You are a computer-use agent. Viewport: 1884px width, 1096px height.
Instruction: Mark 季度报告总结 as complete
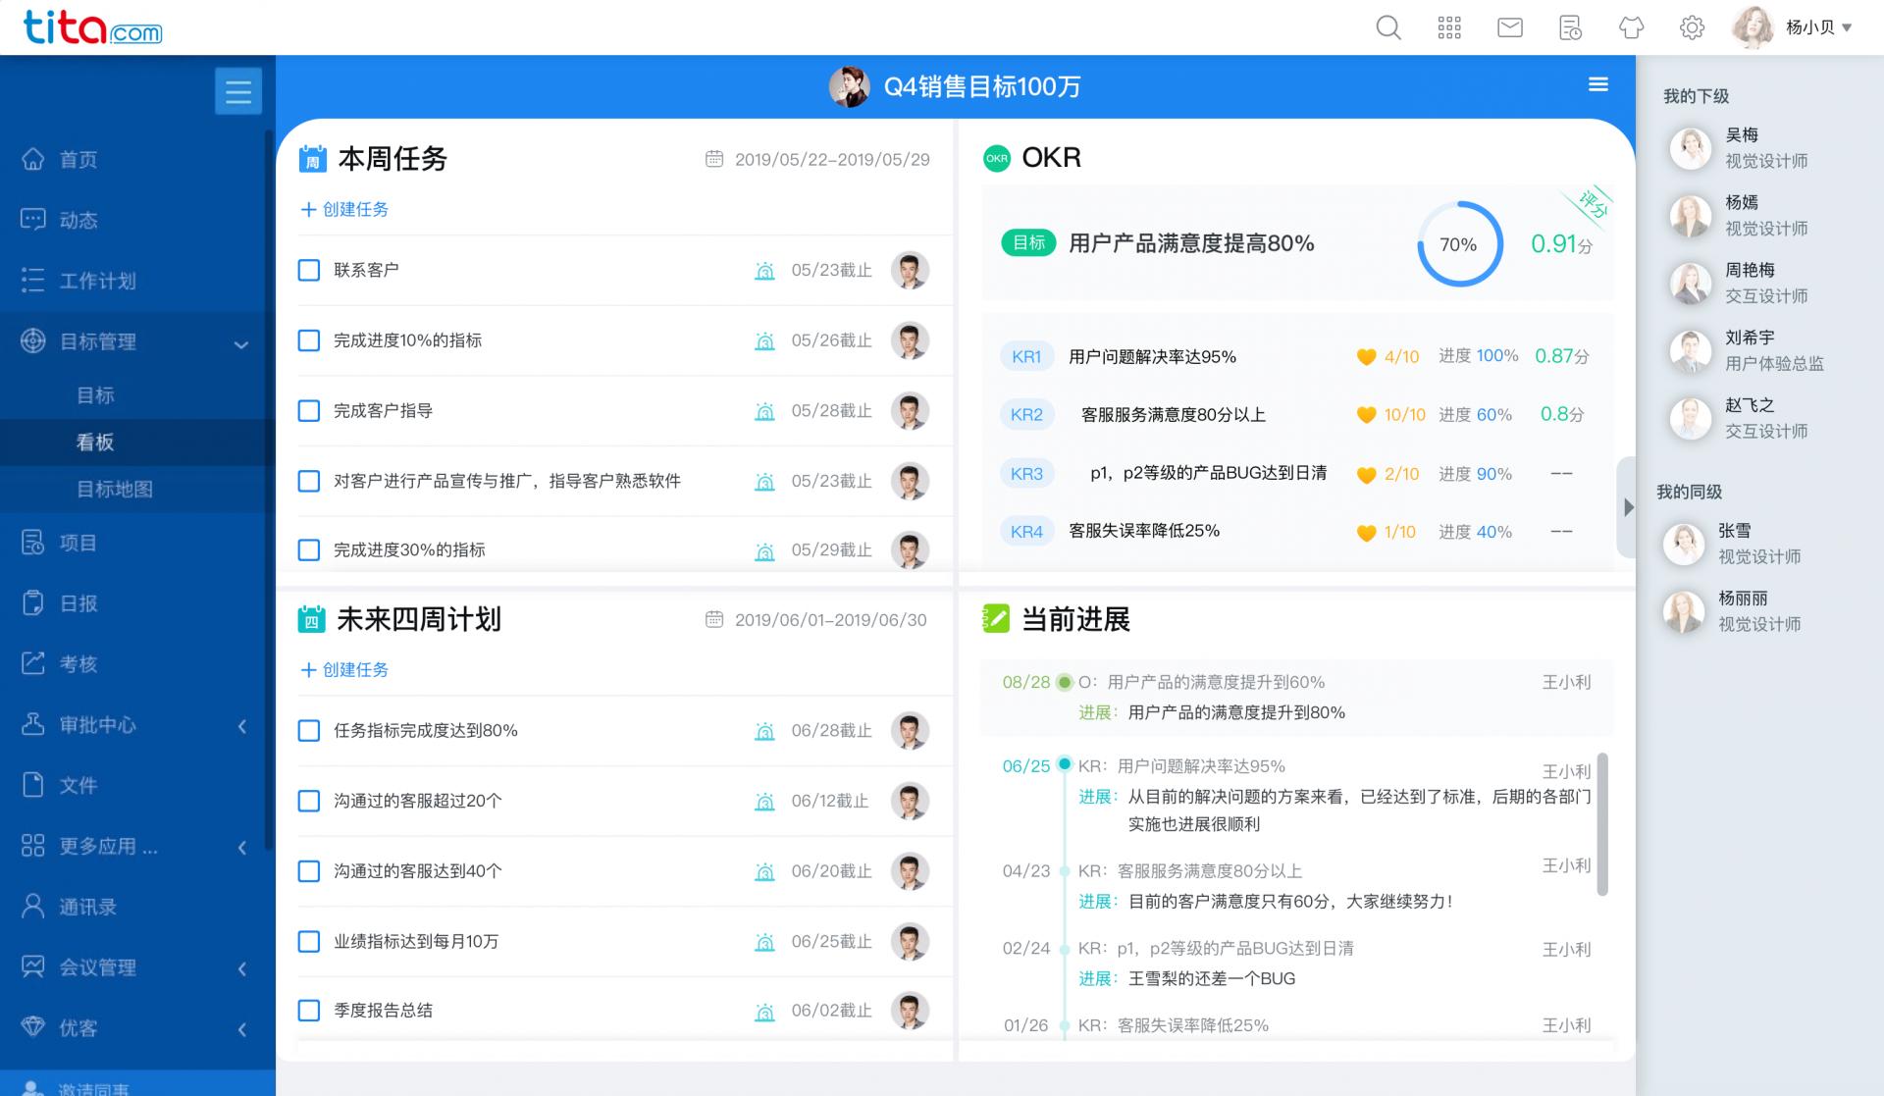pos(308,1010)
